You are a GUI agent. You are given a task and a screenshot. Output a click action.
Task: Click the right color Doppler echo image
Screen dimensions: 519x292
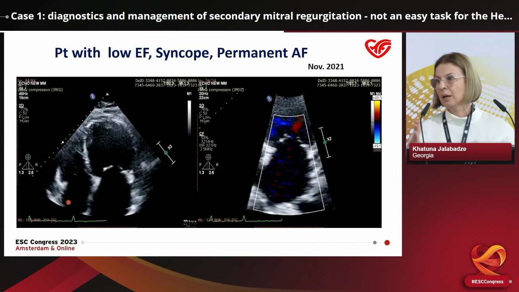(290, 154)
